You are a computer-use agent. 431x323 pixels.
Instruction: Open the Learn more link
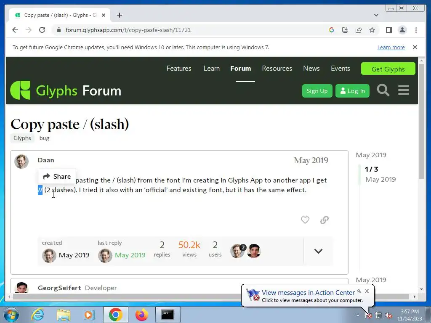pyautogui.click(x=391, y=47)
